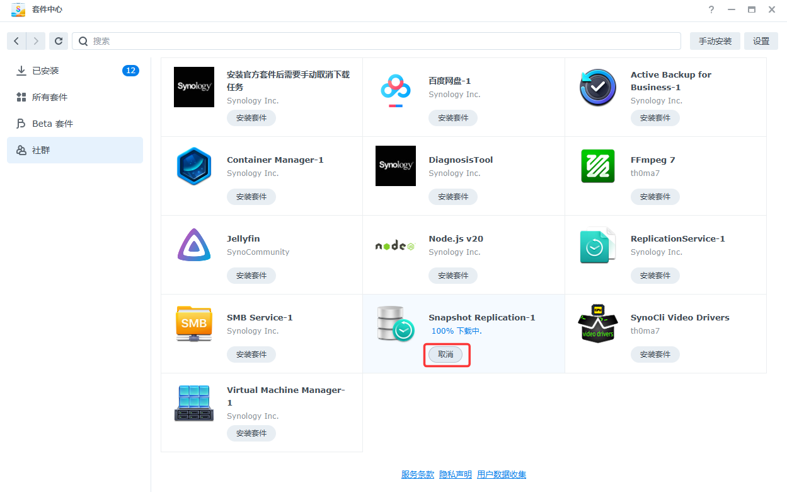Open the FFmpeg 7 package icon
The image size is (787, 492).
[x=597, y=167]
